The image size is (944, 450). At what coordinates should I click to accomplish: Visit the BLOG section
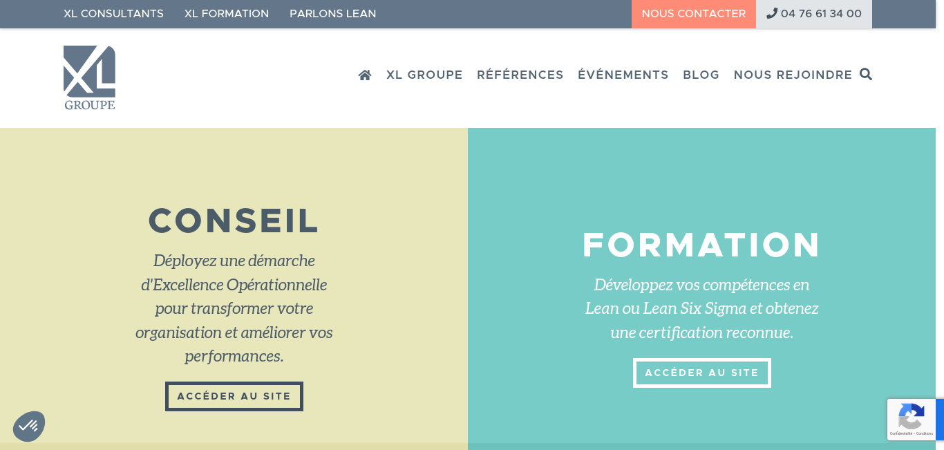pyautogui.click(x=701, y=75)
